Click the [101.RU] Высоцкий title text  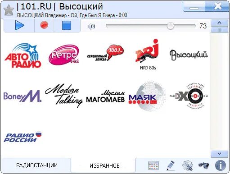[x=60, y=7]
